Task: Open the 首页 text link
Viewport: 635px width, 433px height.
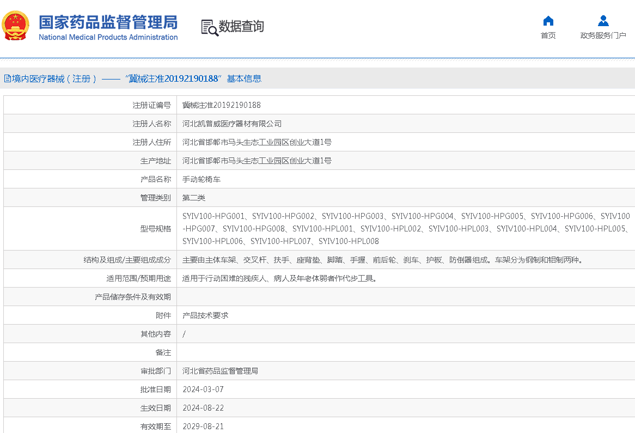Action: 548,36
